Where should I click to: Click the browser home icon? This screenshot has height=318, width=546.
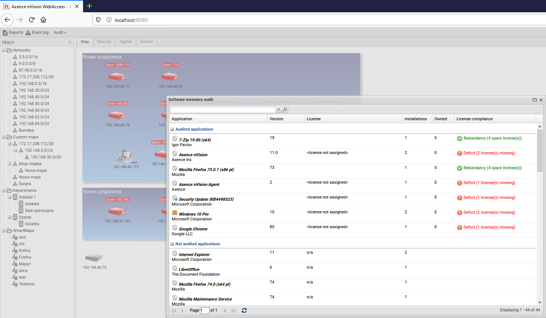43,20
